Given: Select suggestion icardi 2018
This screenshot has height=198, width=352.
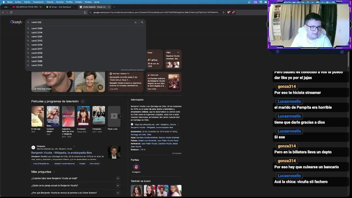Looking at the screenshot, I should (85, 45).
